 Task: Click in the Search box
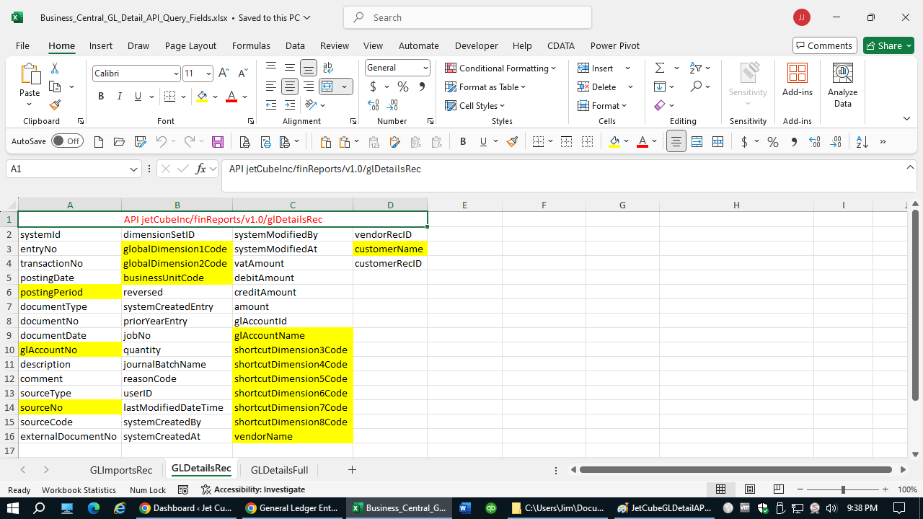click(467, 17)
